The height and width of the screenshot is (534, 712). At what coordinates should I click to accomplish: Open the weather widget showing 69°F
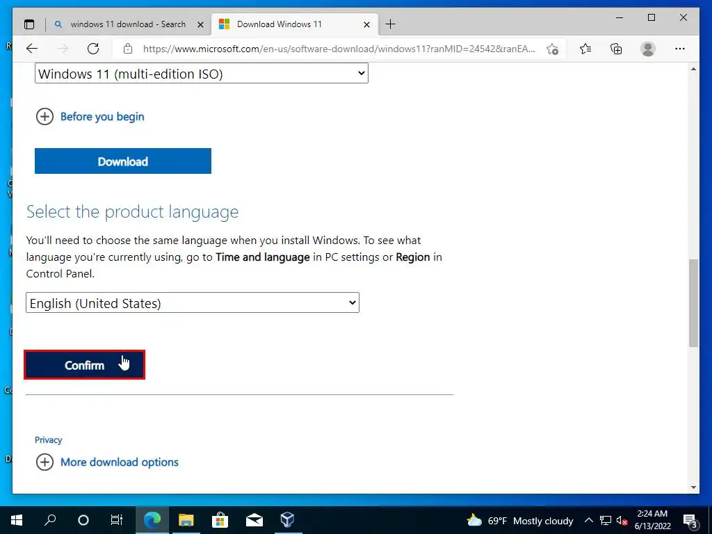(x=520, y=520)
